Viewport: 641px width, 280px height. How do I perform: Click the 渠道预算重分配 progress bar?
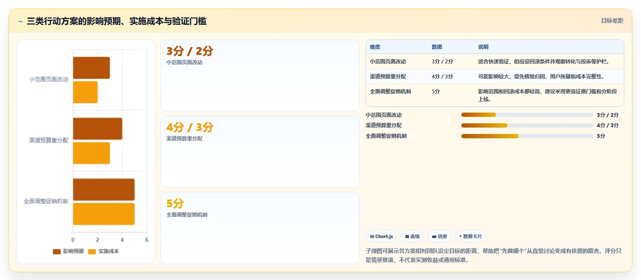coord(527,125)
